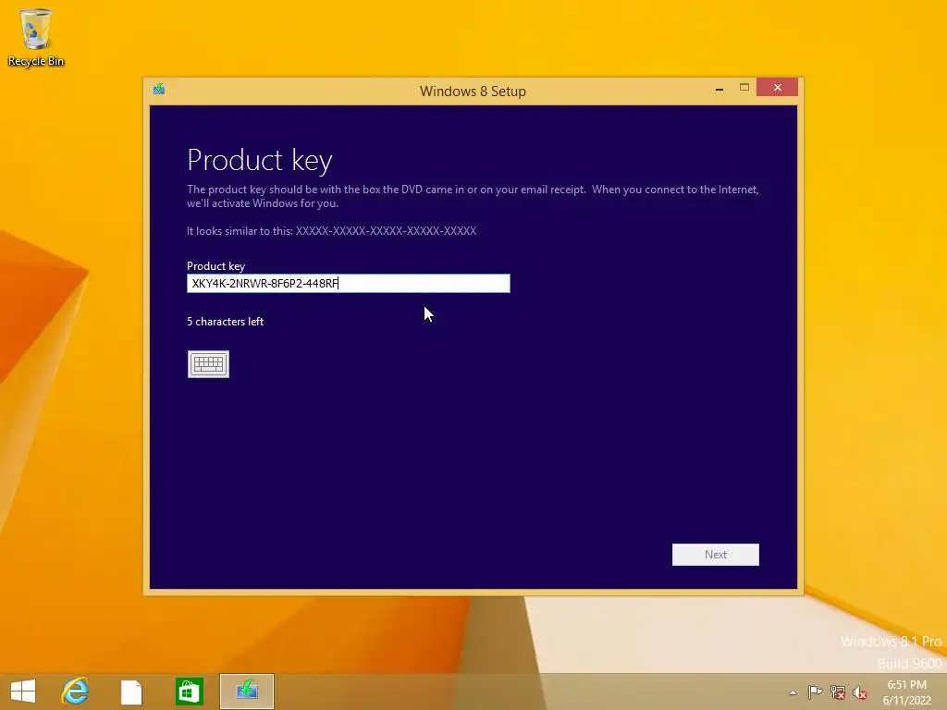Click the 'Product key' field label
The height and width of the screenshot is (710, 947).
215,266
